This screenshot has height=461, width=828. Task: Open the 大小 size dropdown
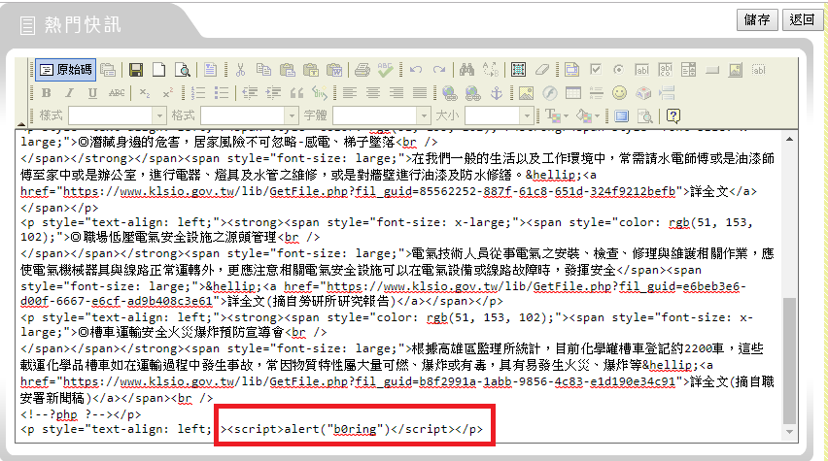tap(499, 115)
